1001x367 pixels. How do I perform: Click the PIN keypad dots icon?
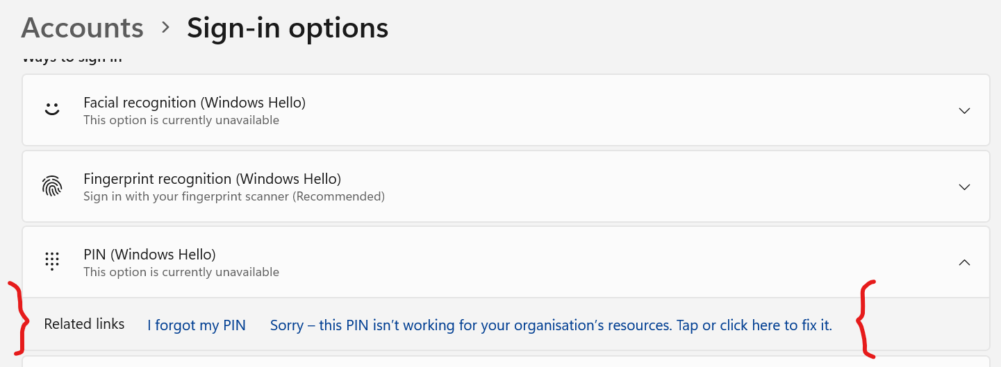(x=52, y=261)
